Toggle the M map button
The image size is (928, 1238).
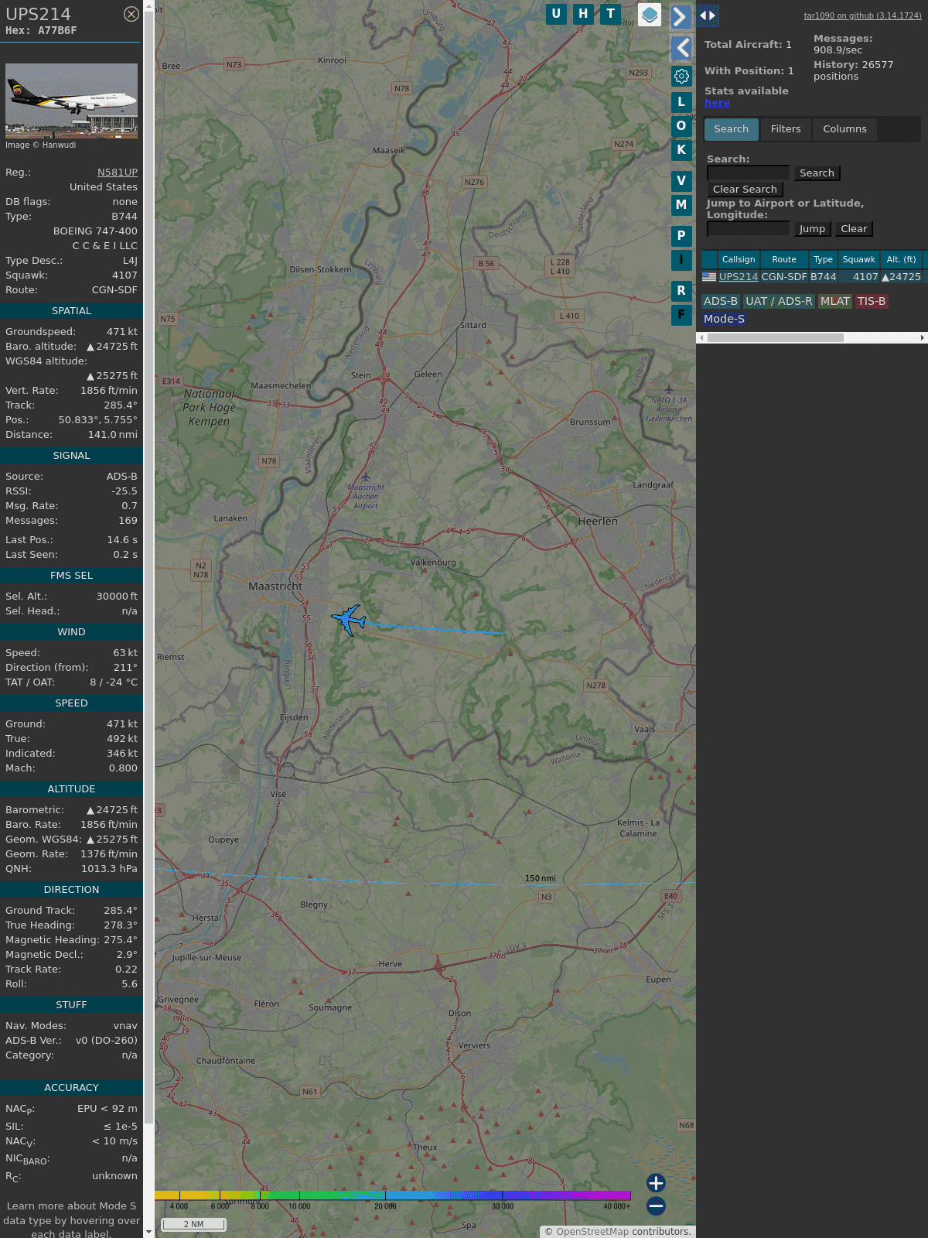click(x=681, y=205)
